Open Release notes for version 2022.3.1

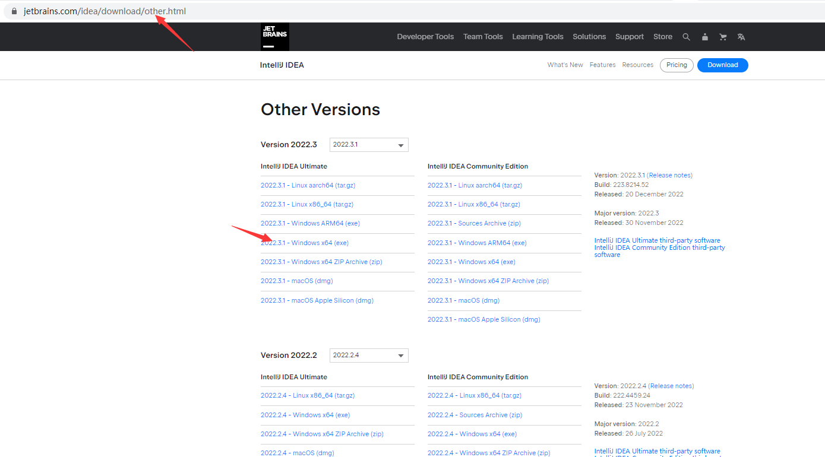click(669, 175)
